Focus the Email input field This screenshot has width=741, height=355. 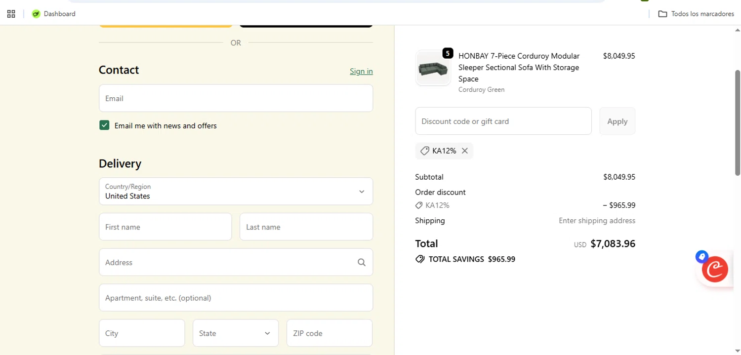236,98
